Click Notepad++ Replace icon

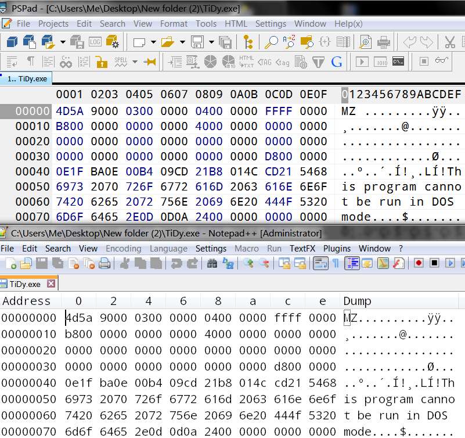point(228,263)
